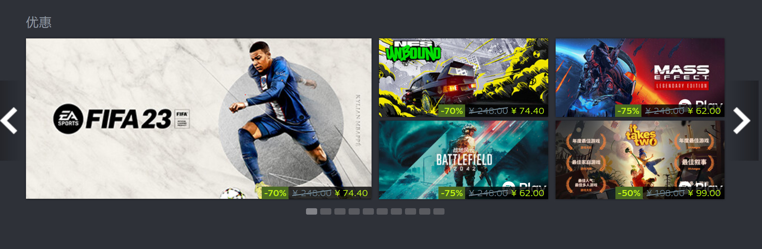Image resolution: width=762 pixels, height=249 pixels.
Task: Click the left carousel arrow
Action: click(9, 120)
